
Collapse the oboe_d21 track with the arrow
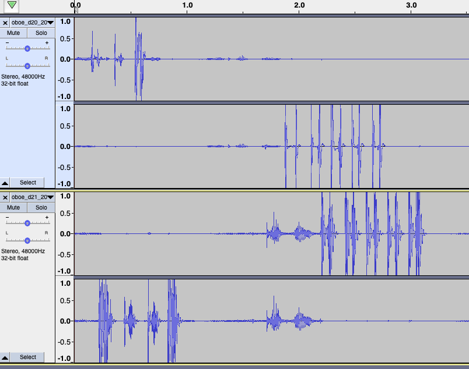tap(5, 357)
